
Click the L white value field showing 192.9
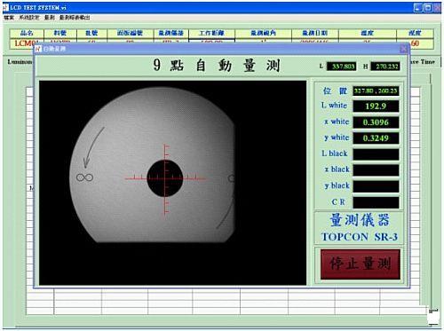coord(376,106)
